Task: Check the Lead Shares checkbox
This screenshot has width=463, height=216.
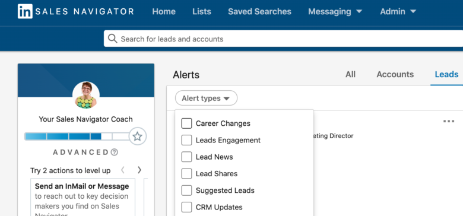Action: 186,173
